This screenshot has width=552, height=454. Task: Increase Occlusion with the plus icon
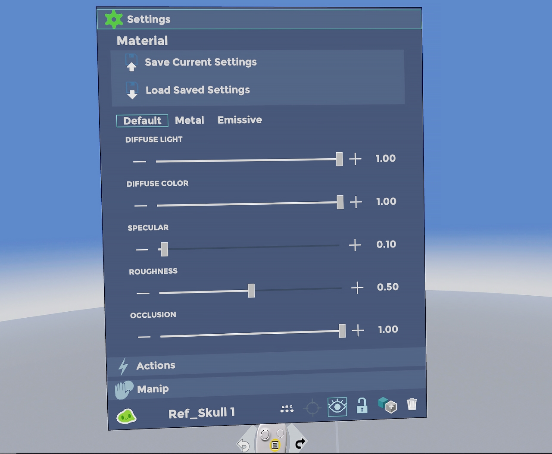pyautogui.click(x=358, y=330)
